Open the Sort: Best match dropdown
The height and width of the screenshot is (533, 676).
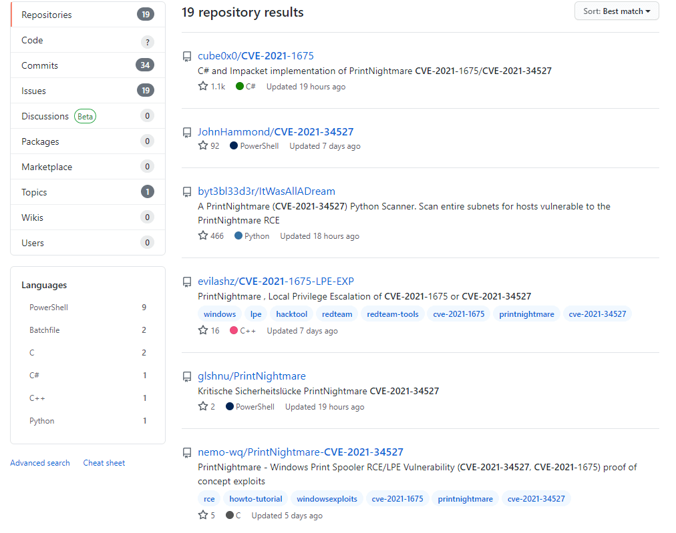[616, 11]
